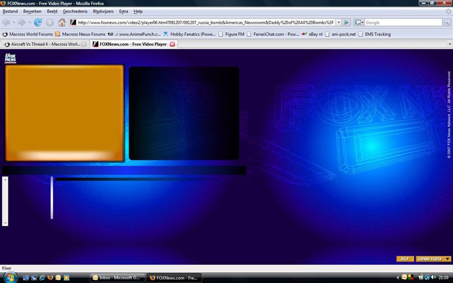Open FerrariChat.com bookmark

click(x=273, y=34)
